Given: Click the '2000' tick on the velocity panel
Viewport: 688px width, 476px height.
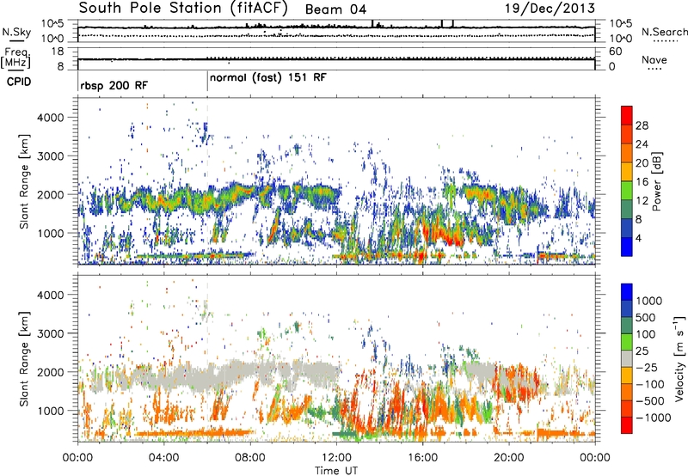Looking at the screenshot, I should 50,372.
